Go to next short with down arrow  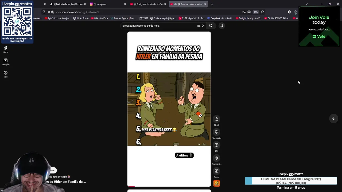[x=334, y=118]
